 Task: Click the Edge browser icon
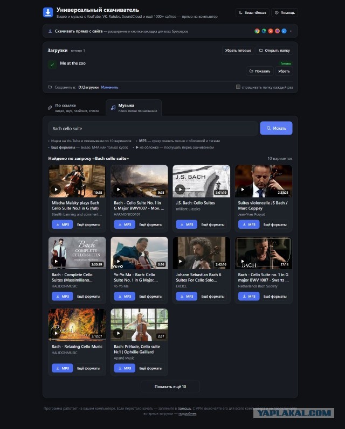[x=264, y=31]
